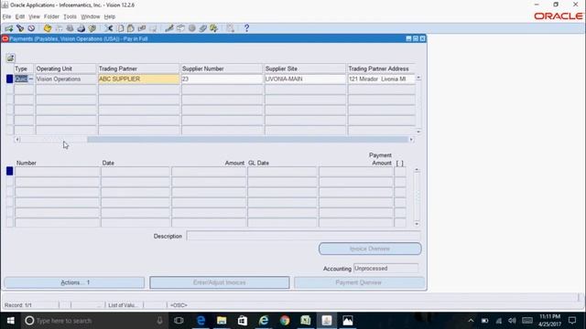Click the Supplier Site column header
The height and width of the screenshot is (329, 586).
(281, 69)
